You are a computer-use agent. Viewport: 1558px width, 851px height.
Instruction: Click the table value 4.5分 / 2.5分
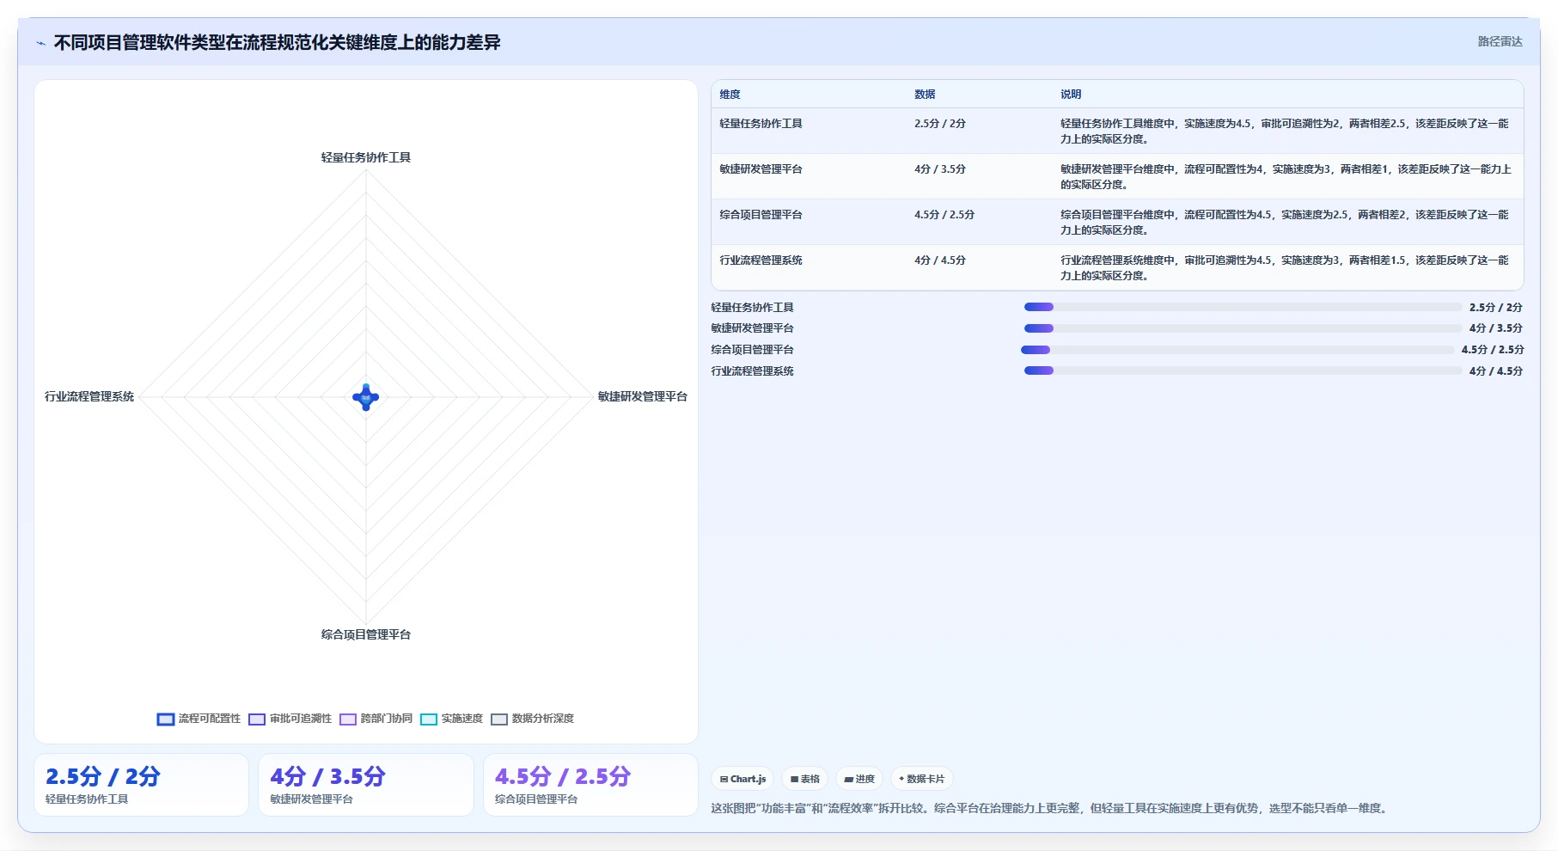[x=944, y=215]
